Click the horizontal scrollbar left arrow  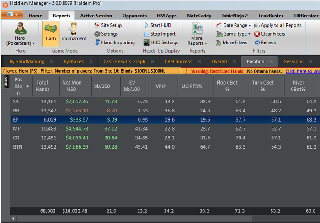tap(13, 218)
